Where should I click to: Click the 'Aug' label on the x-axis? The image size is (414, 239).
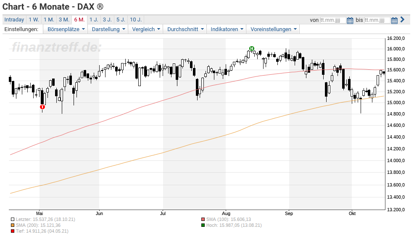pyautogui.click(x=226, y=213)
